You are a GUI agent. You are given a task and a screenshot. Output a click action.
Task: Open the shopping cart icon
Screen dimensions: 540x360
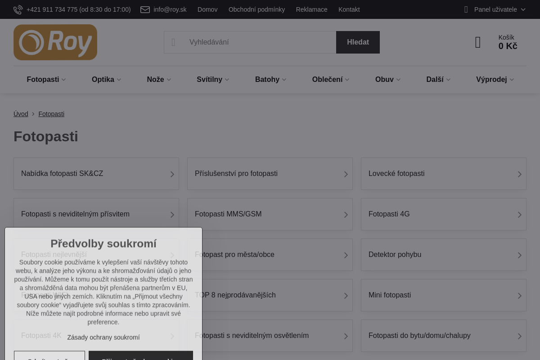(x=478, y=42)
